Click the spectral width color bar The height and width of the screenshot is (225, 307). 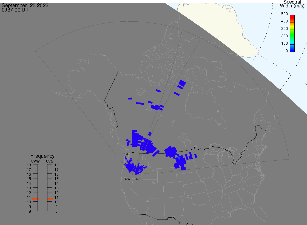pos(292,33)
